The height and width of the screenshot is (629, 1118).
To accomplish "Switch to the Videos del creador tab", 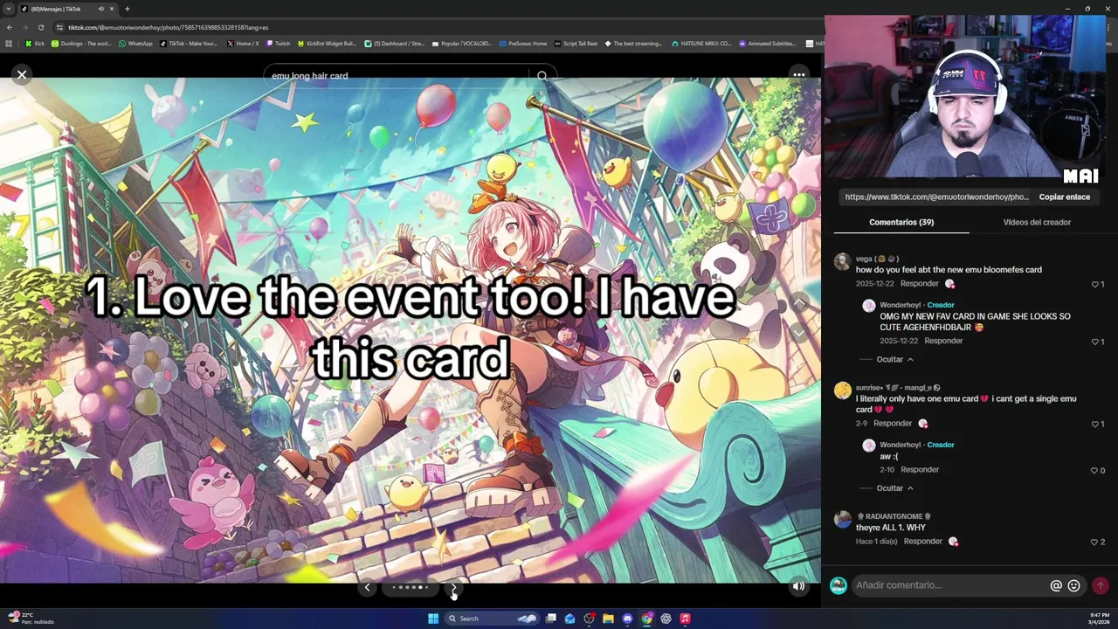I will click(x=1037, y=222).
